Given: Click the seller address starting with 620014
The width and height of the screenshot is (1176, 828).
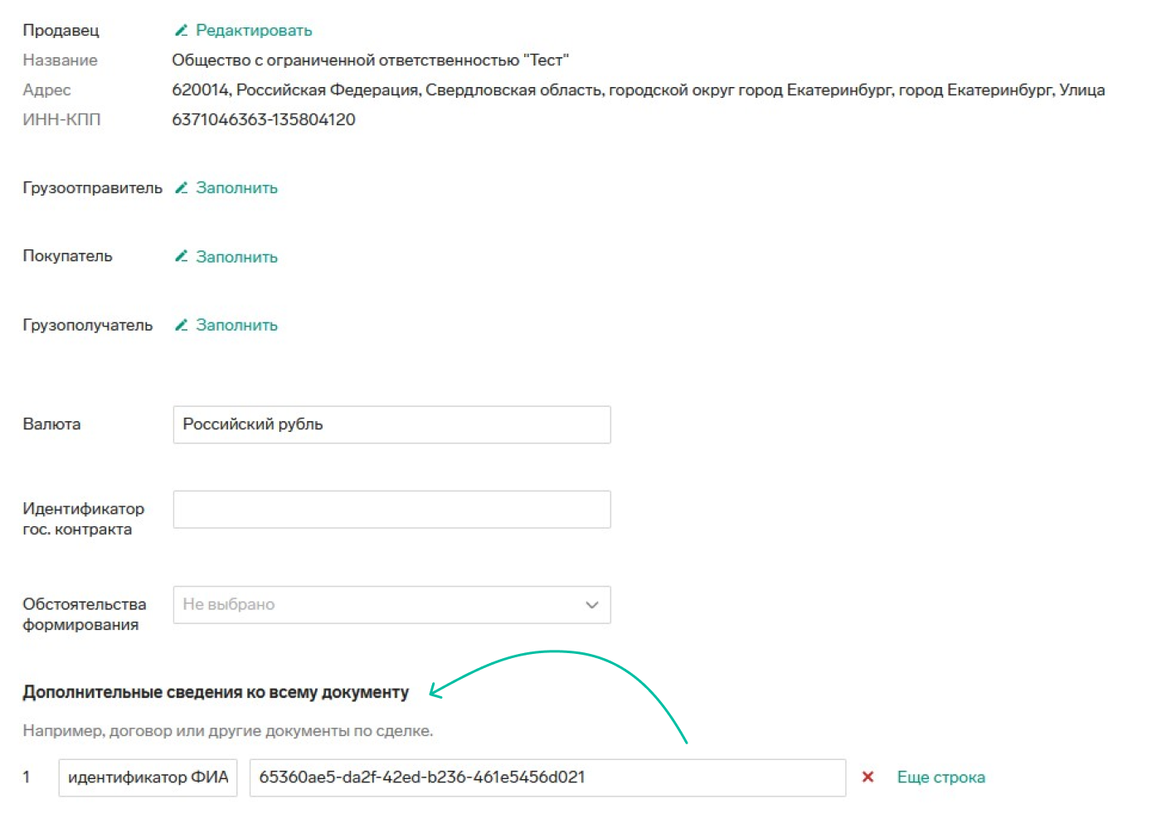Looking at the screenshot, I should pyautogui.click(x=638, y=90).
